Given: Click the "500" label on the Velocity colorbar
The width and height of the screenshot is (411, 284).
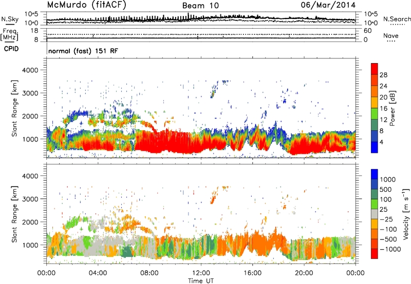Looking at the screenshot, I should 385,189.
